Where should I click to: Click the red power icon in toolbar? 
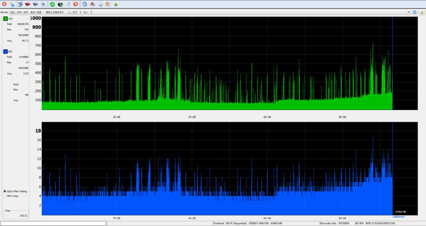(x=4, y=4)
